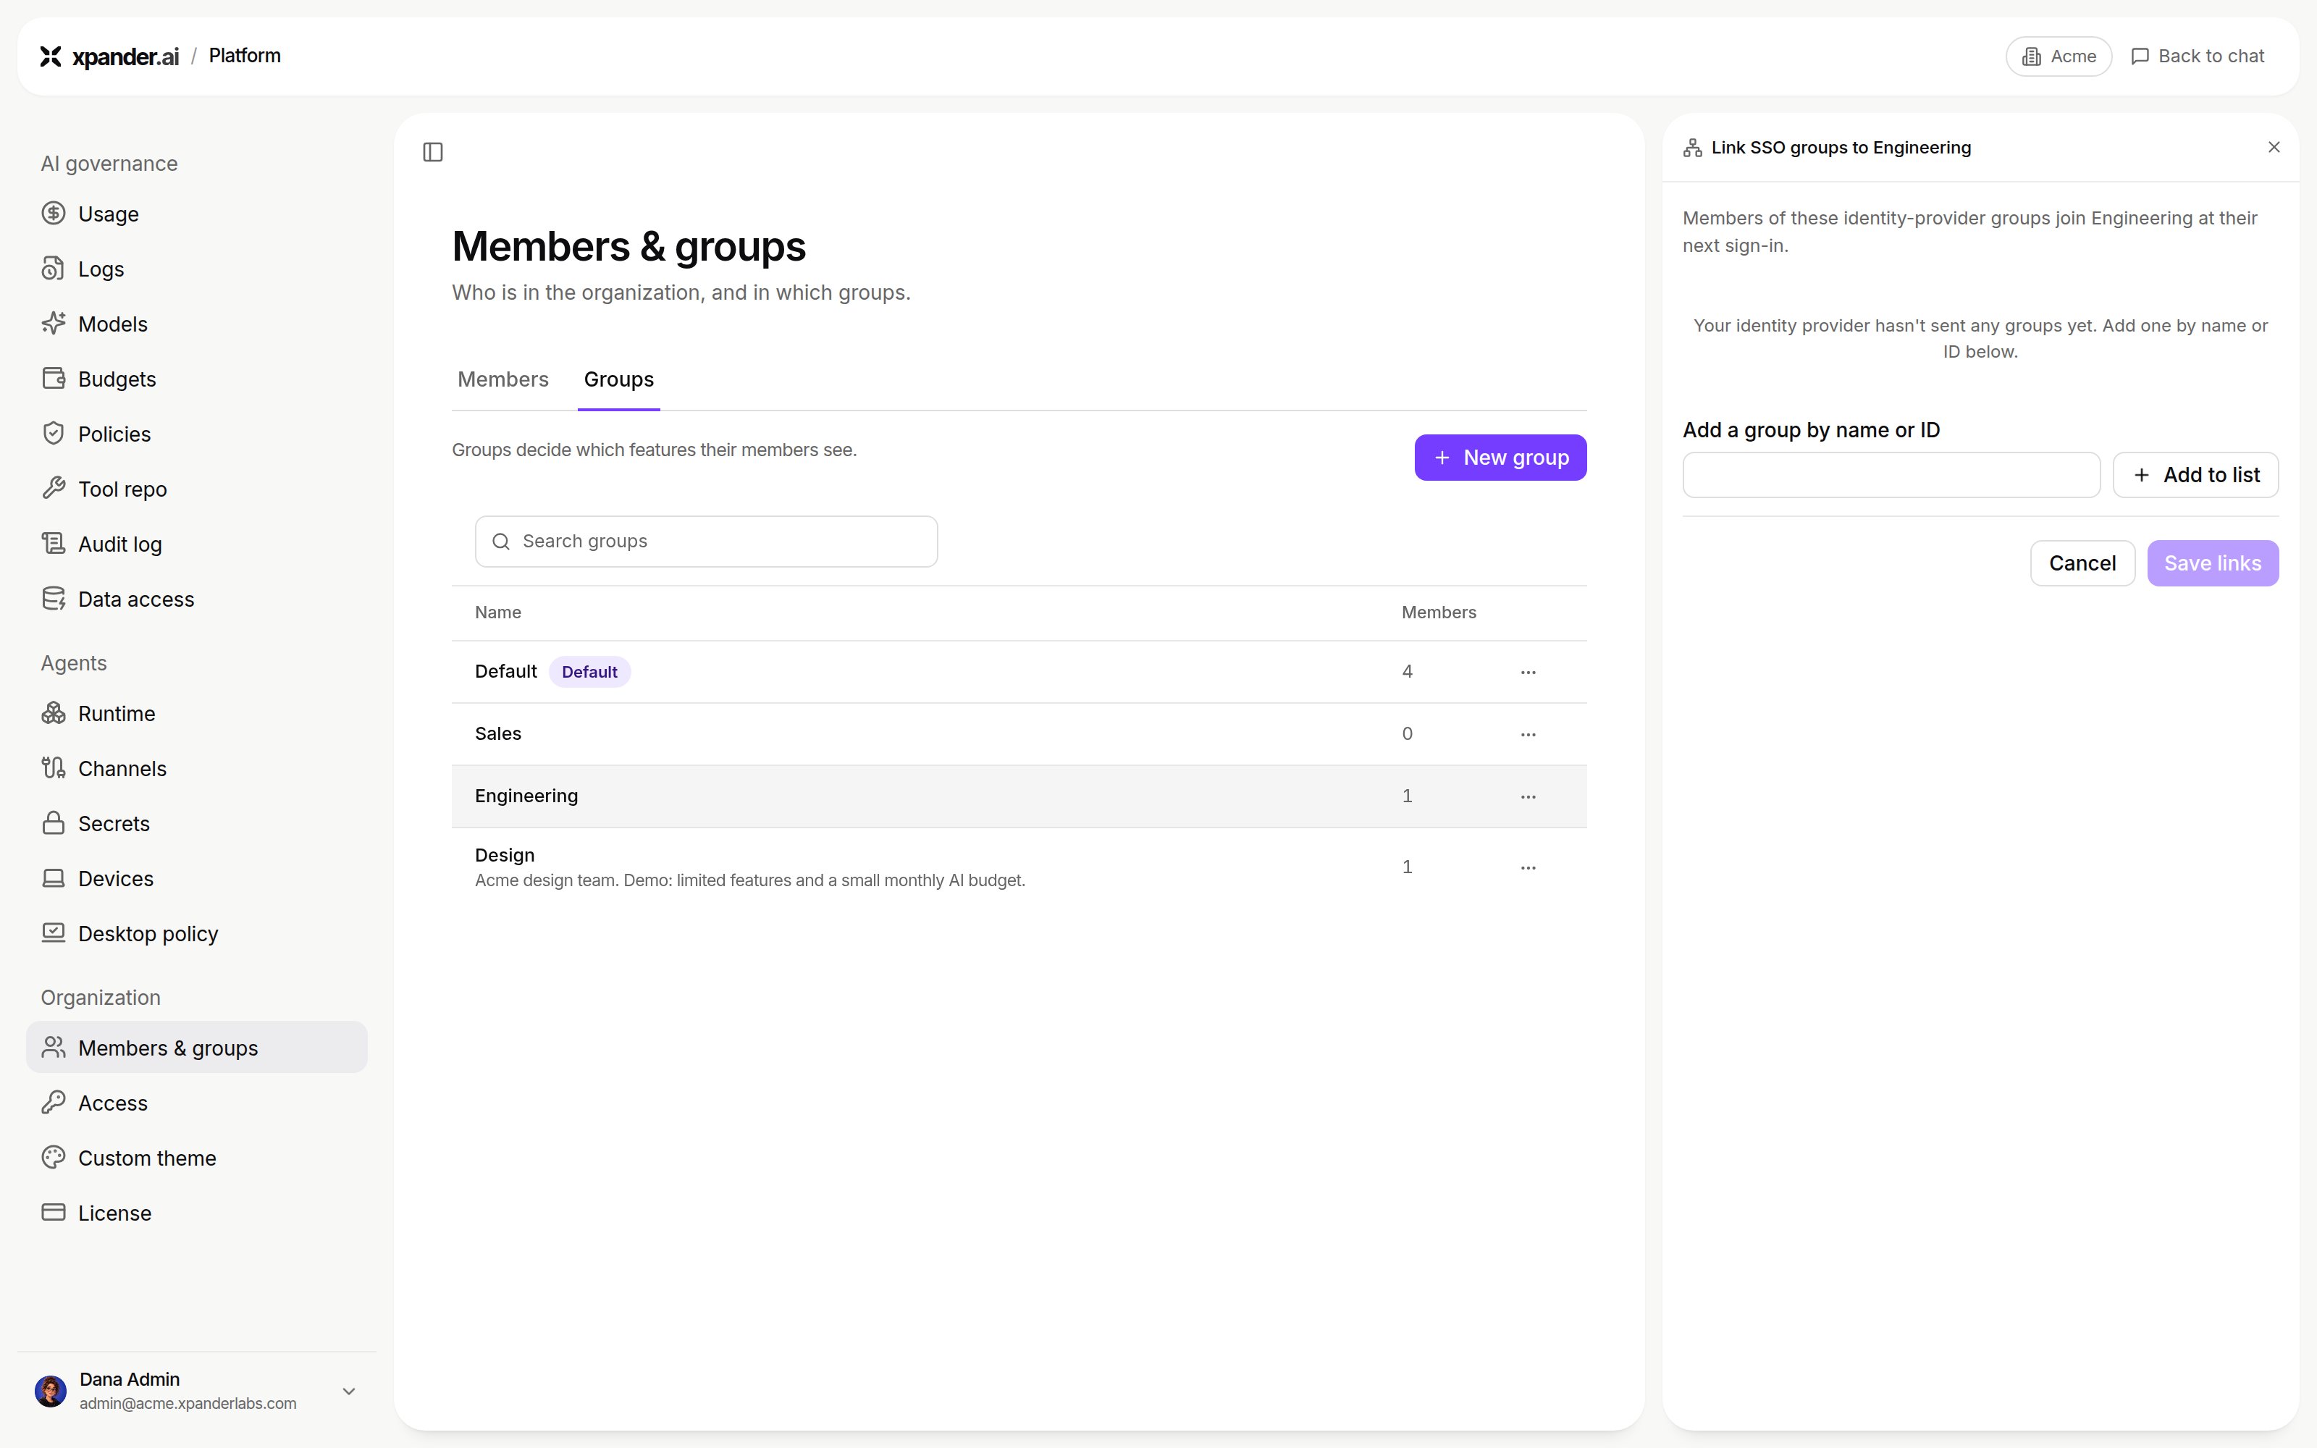Toggle the sidebar collapse icon
Screen dimensions: 2317x1448
(433, 152)
